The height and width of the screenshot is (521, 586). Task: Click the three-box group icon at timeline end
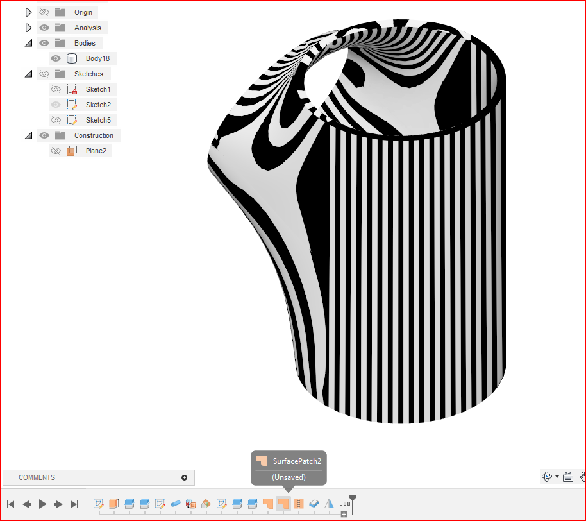click(344, 504)
